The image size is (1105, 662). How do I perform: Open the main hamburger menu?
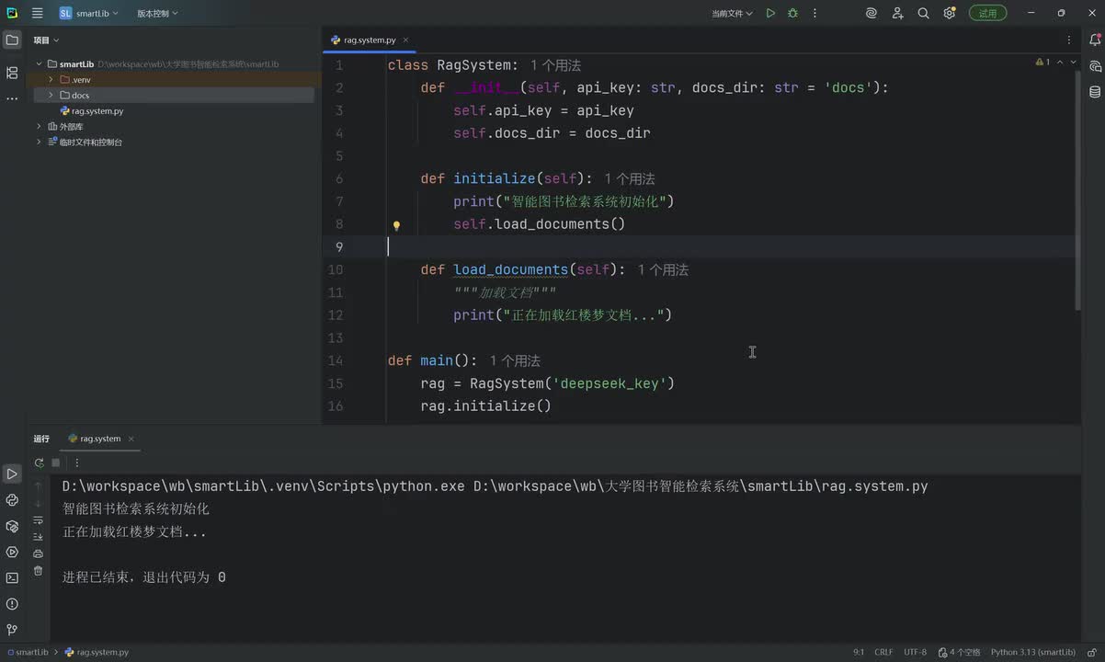pos(37,13)
